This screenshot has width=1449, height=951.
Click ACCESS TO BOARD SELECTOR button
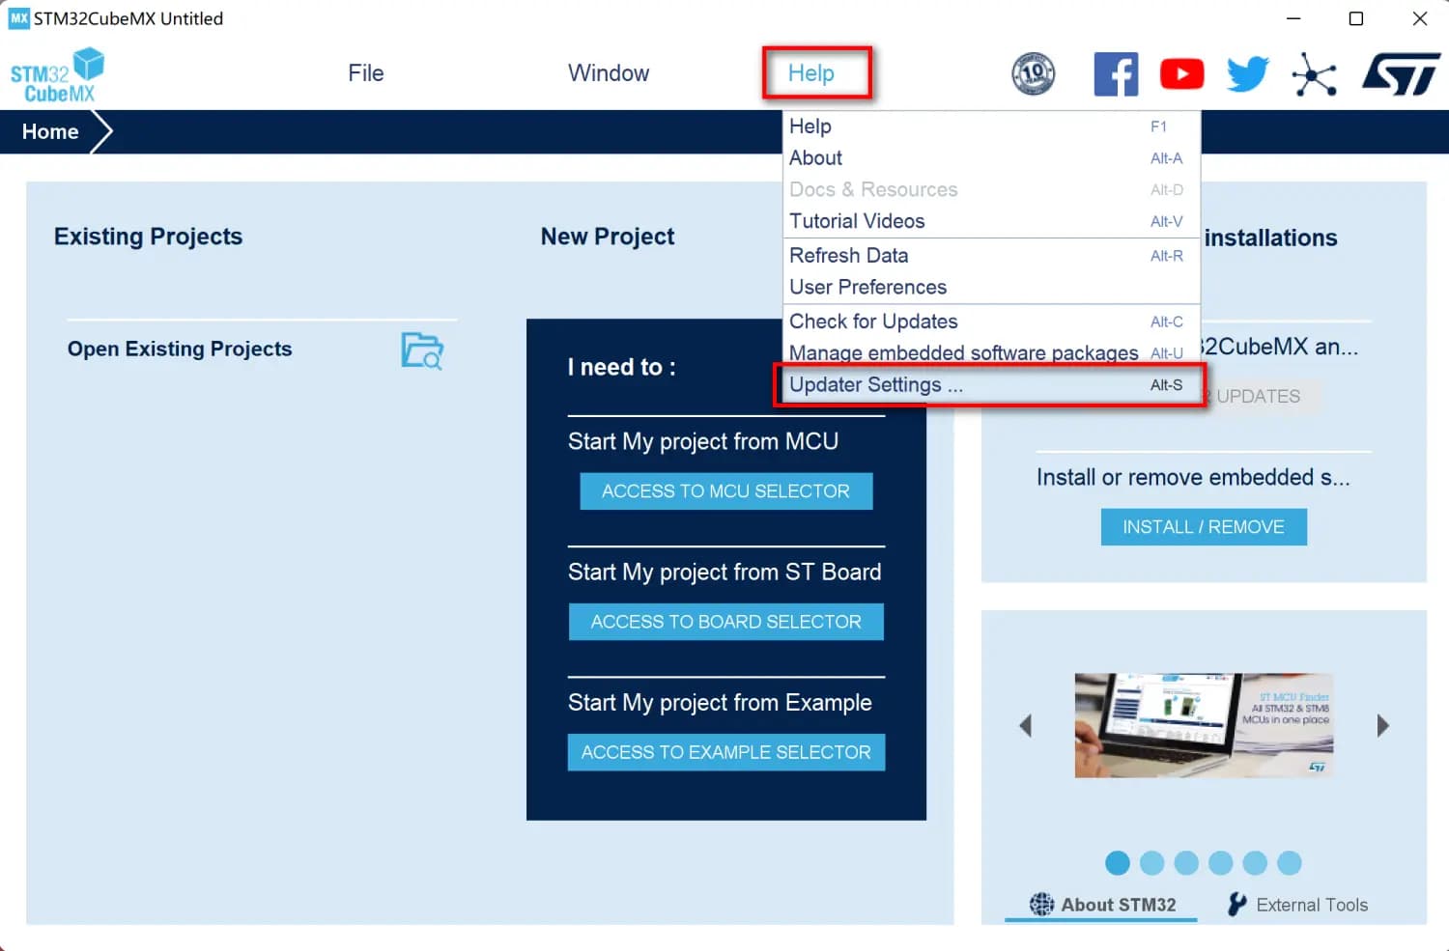[x=725, y=622]
